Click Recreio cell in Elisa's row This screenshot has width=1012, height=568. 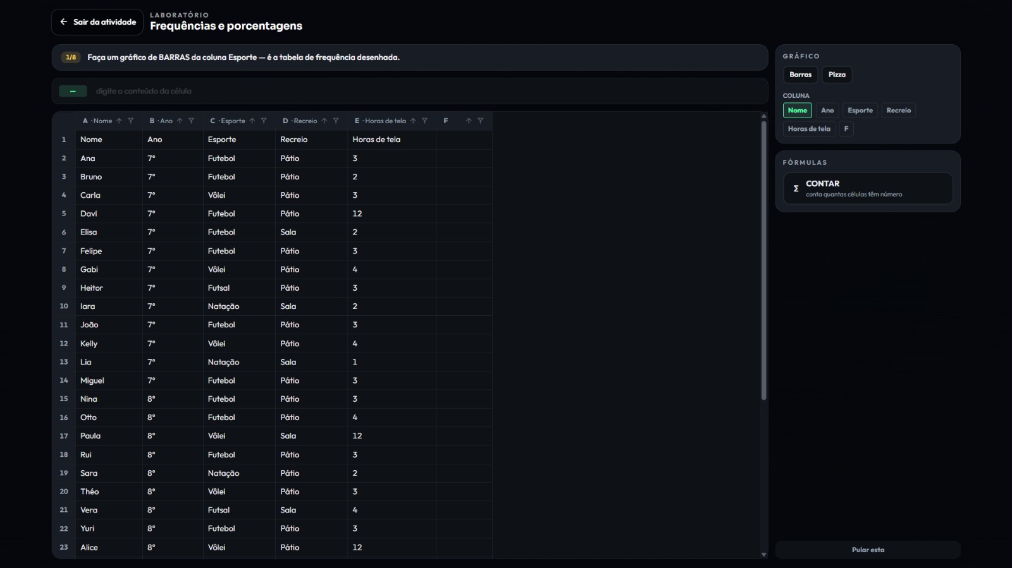pos(311,232)
